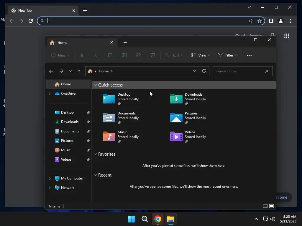Open taskbar Search

(145, 219)
